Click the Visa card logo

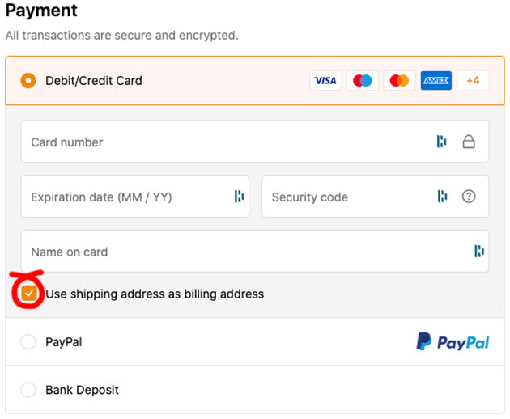click(x=325, y=81)
